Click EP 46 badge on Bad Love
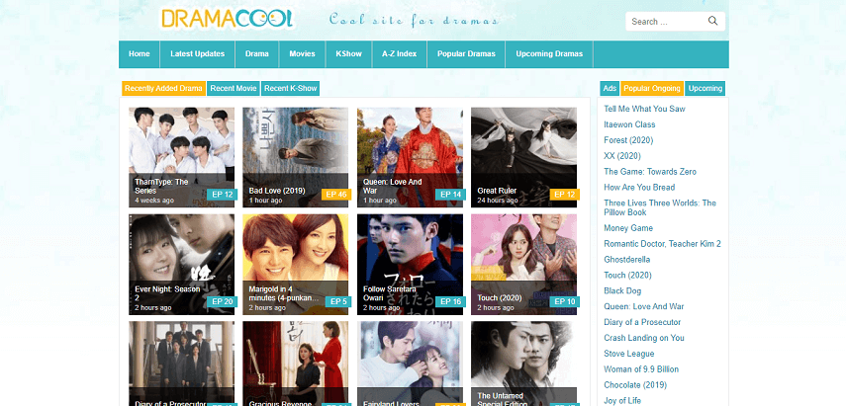 point(336,195)
